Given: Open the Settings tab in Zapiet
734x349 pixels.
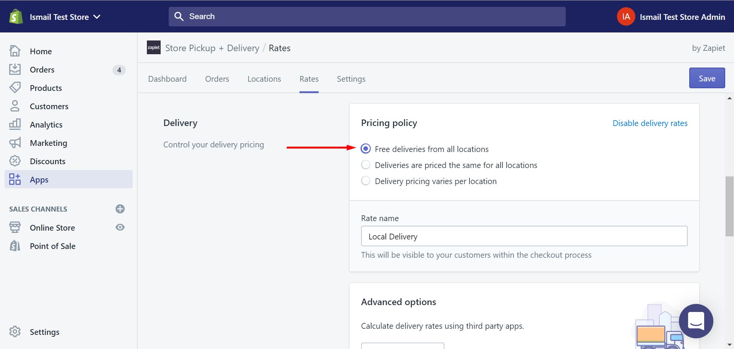Looking at the screenshot, I should [351, 79].
